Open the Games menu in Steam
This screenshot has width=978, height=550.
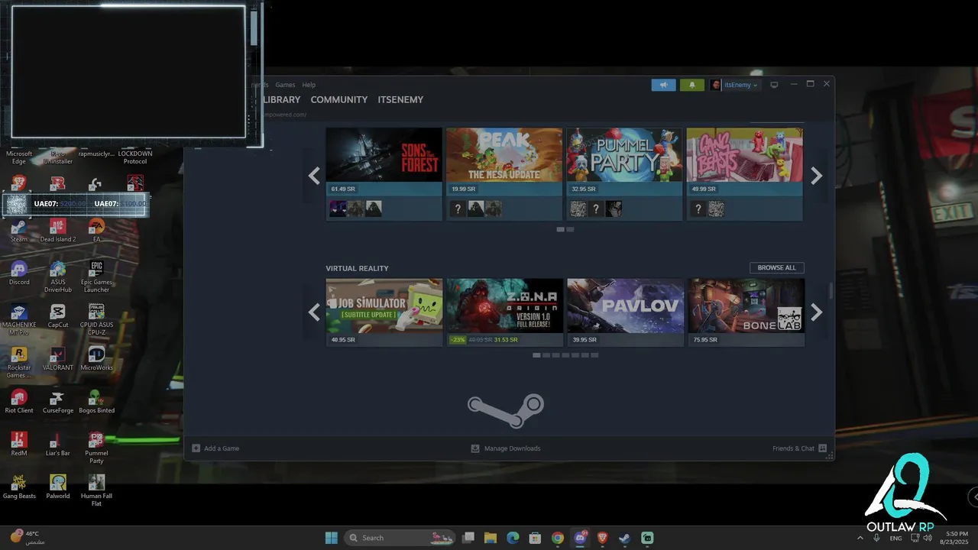[285, 85]
